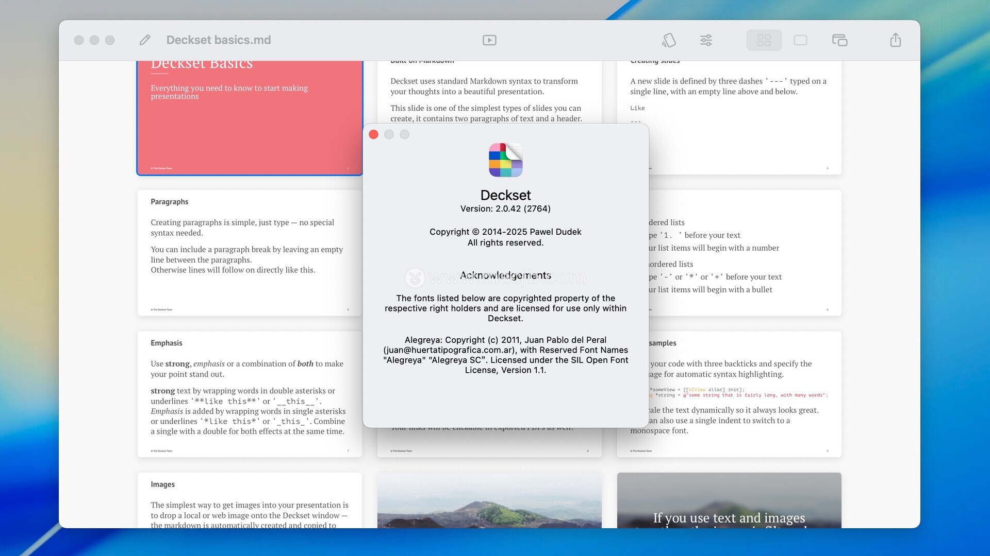
Task: Switch to grid overview mode
Action: click(764, 40)
